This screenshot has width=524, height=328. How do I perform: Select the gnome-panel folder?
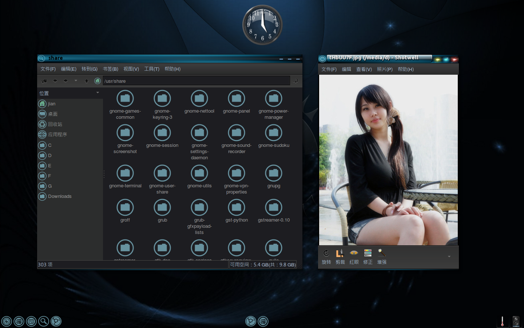(x=237, y=102)
